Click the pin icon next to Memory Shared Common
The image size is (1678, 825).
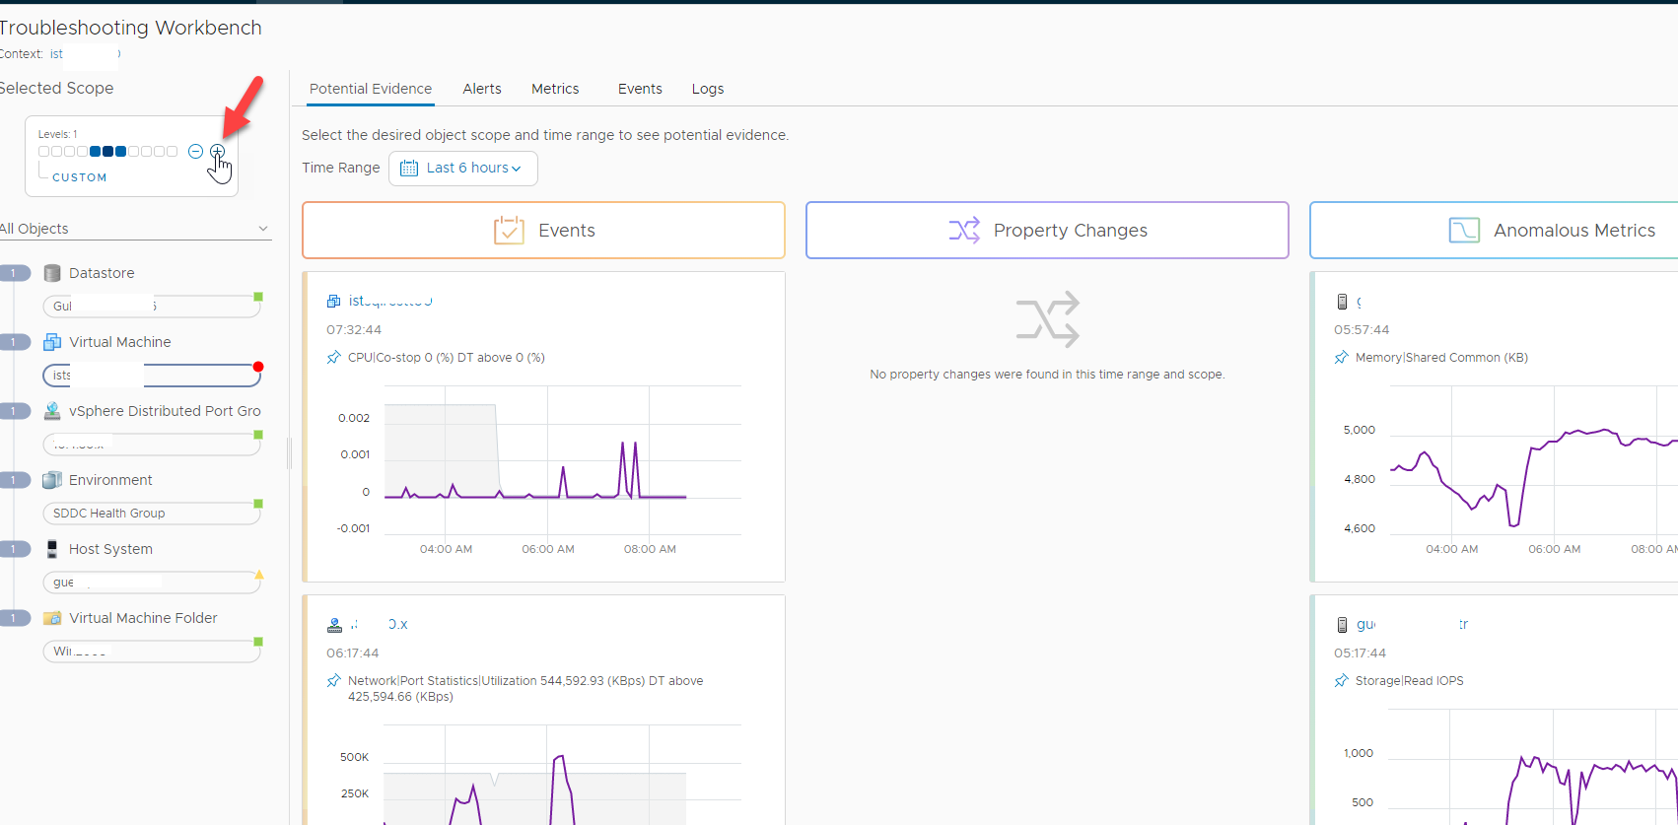[1342, 358]
